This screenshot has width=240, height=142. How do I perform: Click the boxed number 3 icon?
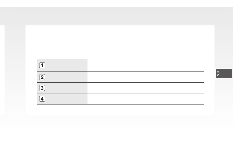(42, 88)
